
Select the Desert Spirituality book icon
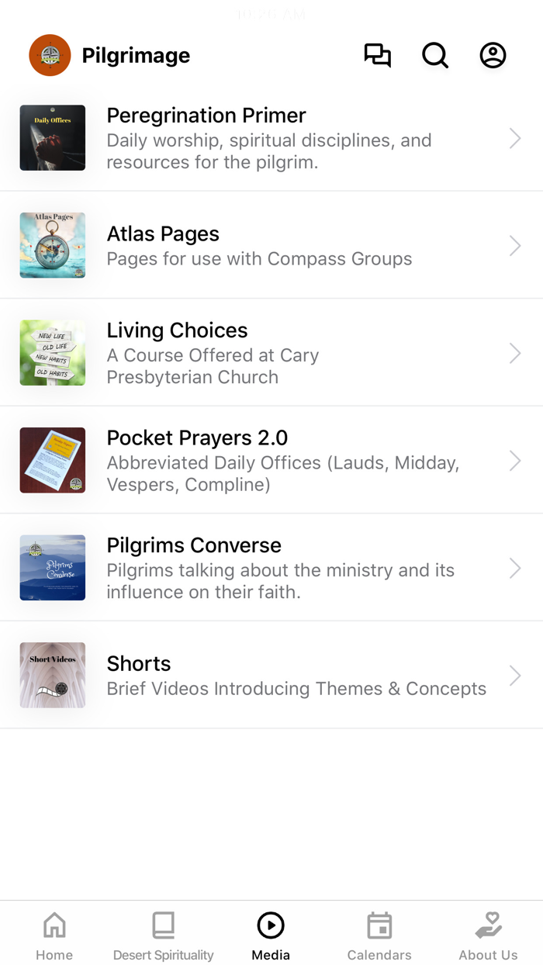(x=162, y=924)
